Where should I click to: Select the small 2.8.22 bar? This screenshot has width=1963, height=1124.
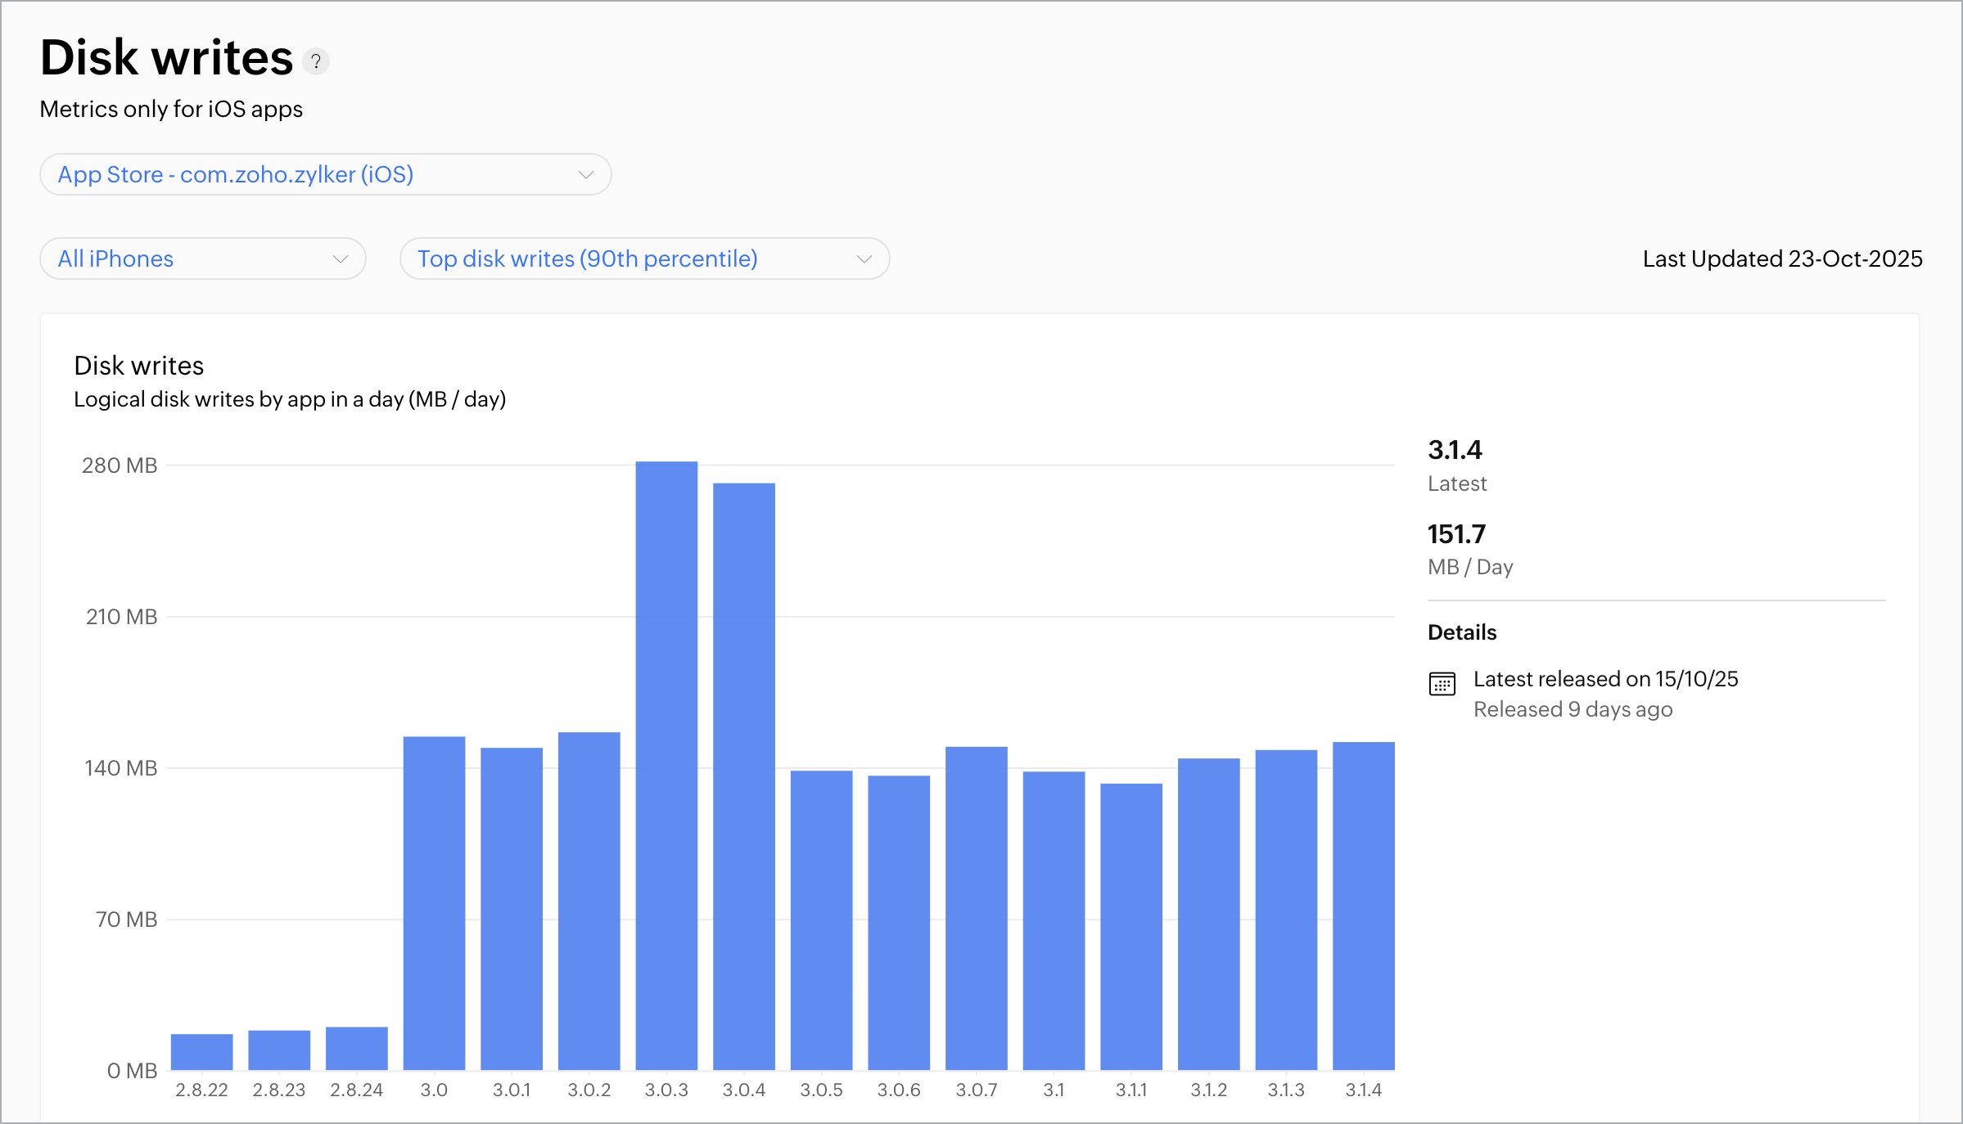point(201,1052)
